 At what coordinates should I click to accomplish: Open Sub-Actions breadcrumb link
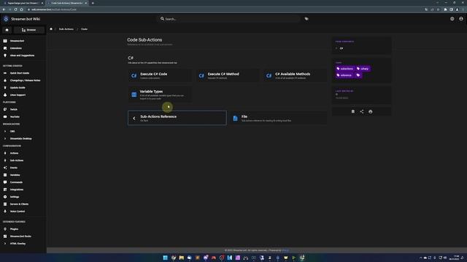click(x=66, y=29)
